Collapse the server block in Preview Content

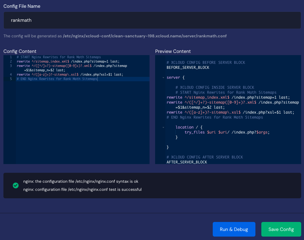(164, 77)
